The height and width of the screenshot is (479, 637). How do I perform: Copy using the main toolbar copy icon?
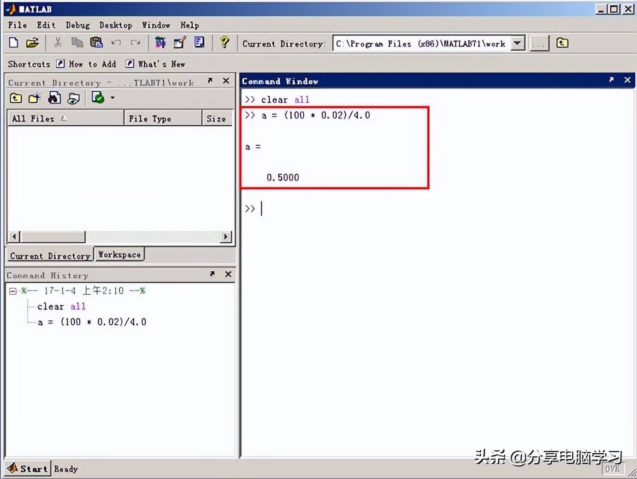coord(77,43)
